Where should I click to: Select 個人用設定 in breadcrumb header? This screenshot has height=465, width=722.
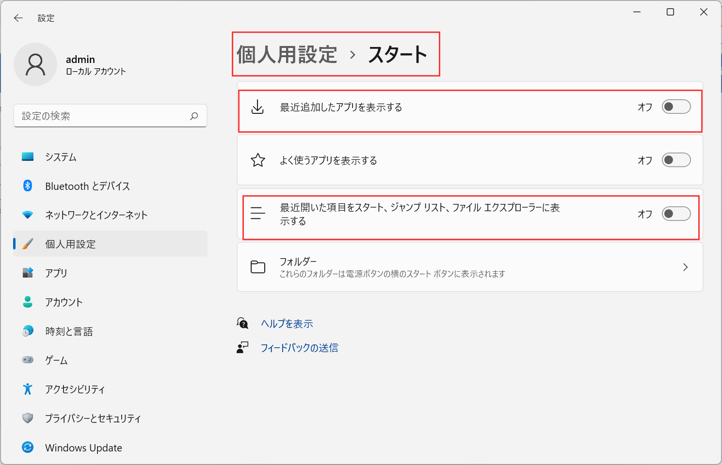click(x=287, y=54)
